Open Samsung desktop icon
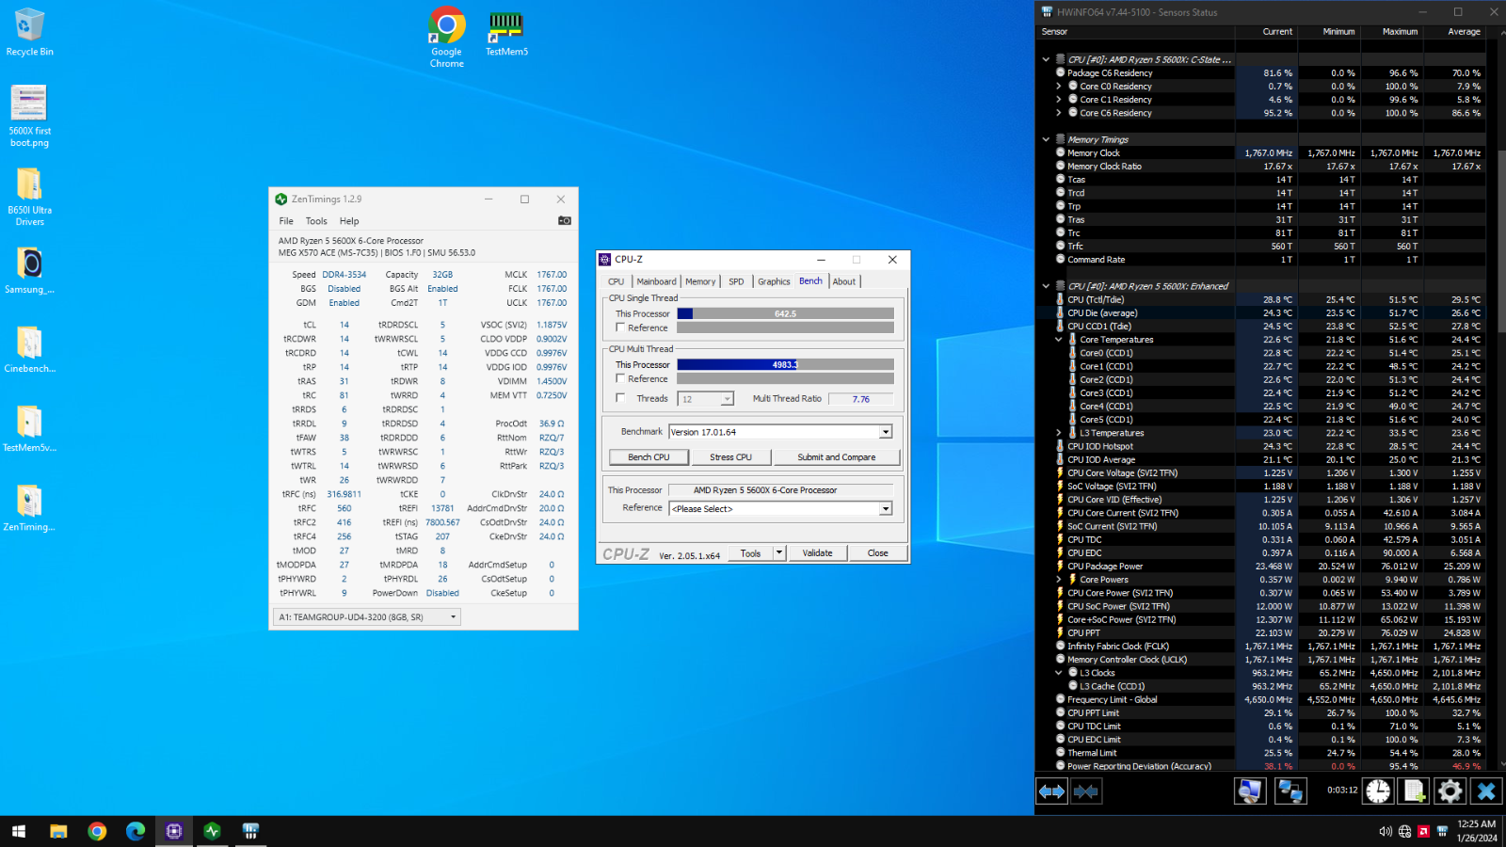This screenshot has width=1506, height=847. click(x=29, y=271)
